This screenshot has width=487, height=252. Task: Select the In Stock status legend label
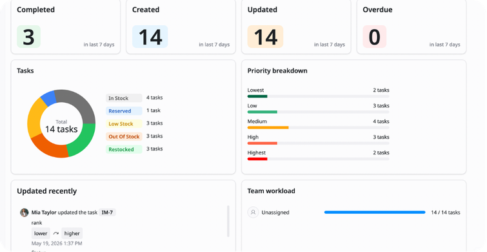124,98
